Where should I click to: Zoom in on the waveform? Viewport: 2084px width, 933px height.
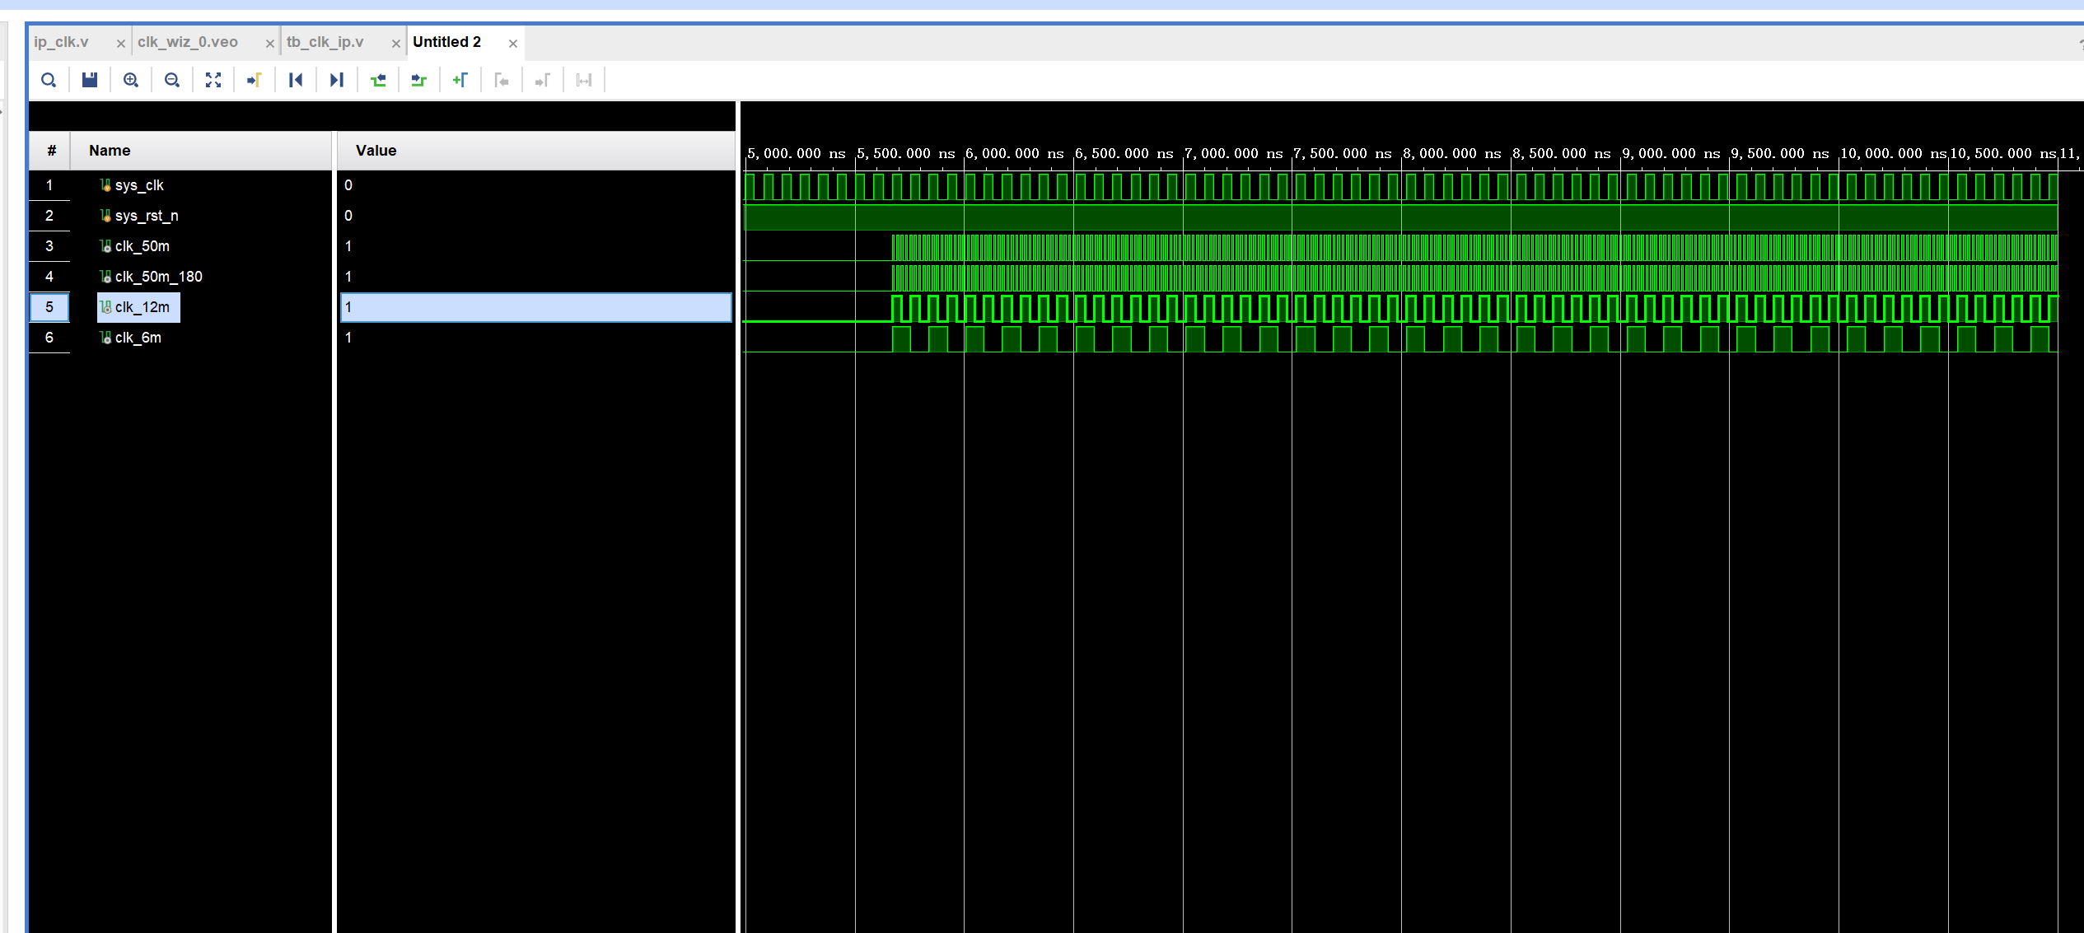tap(131, 80)
